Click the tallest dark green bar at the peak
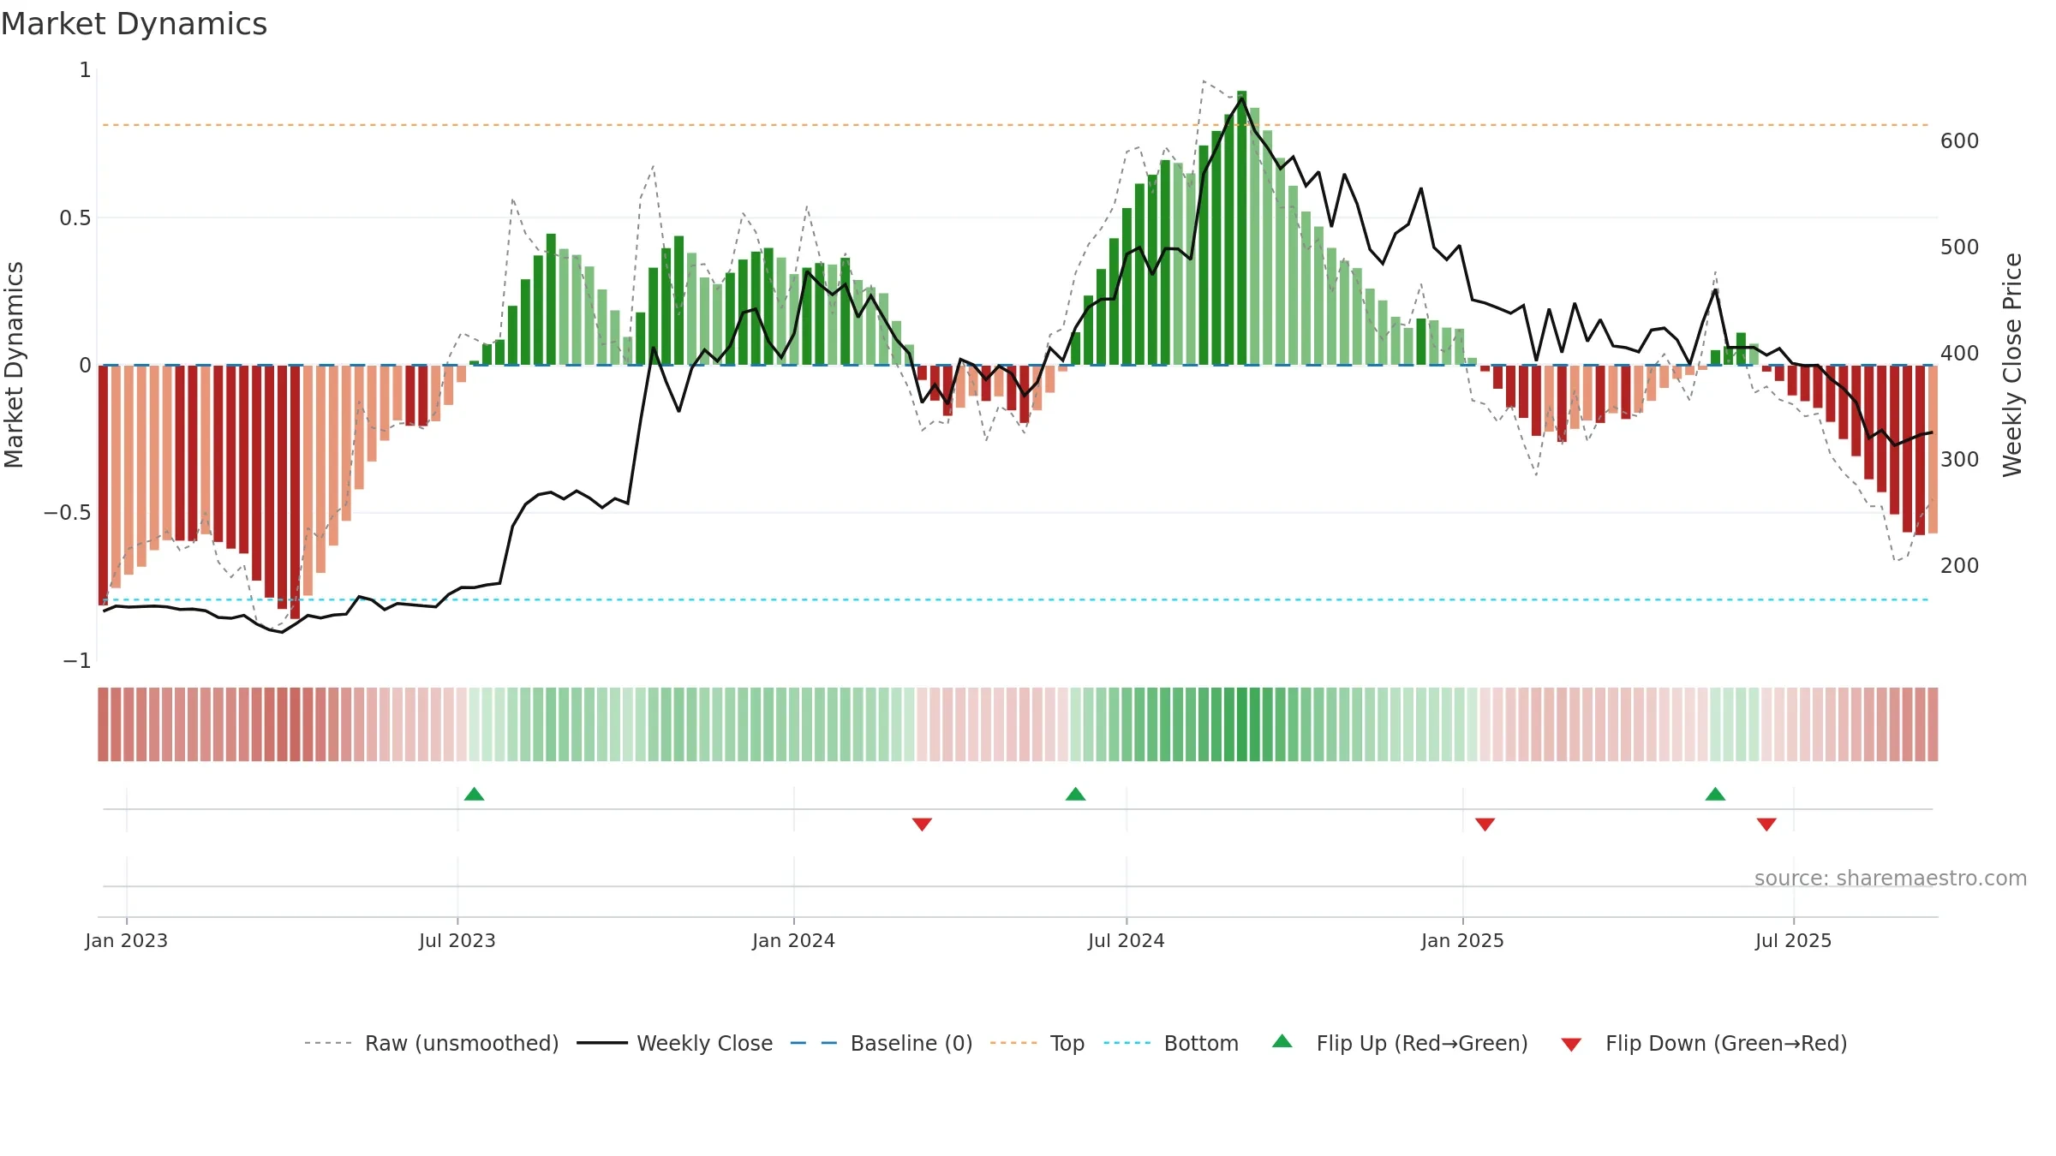 (x=1241, y=228)
